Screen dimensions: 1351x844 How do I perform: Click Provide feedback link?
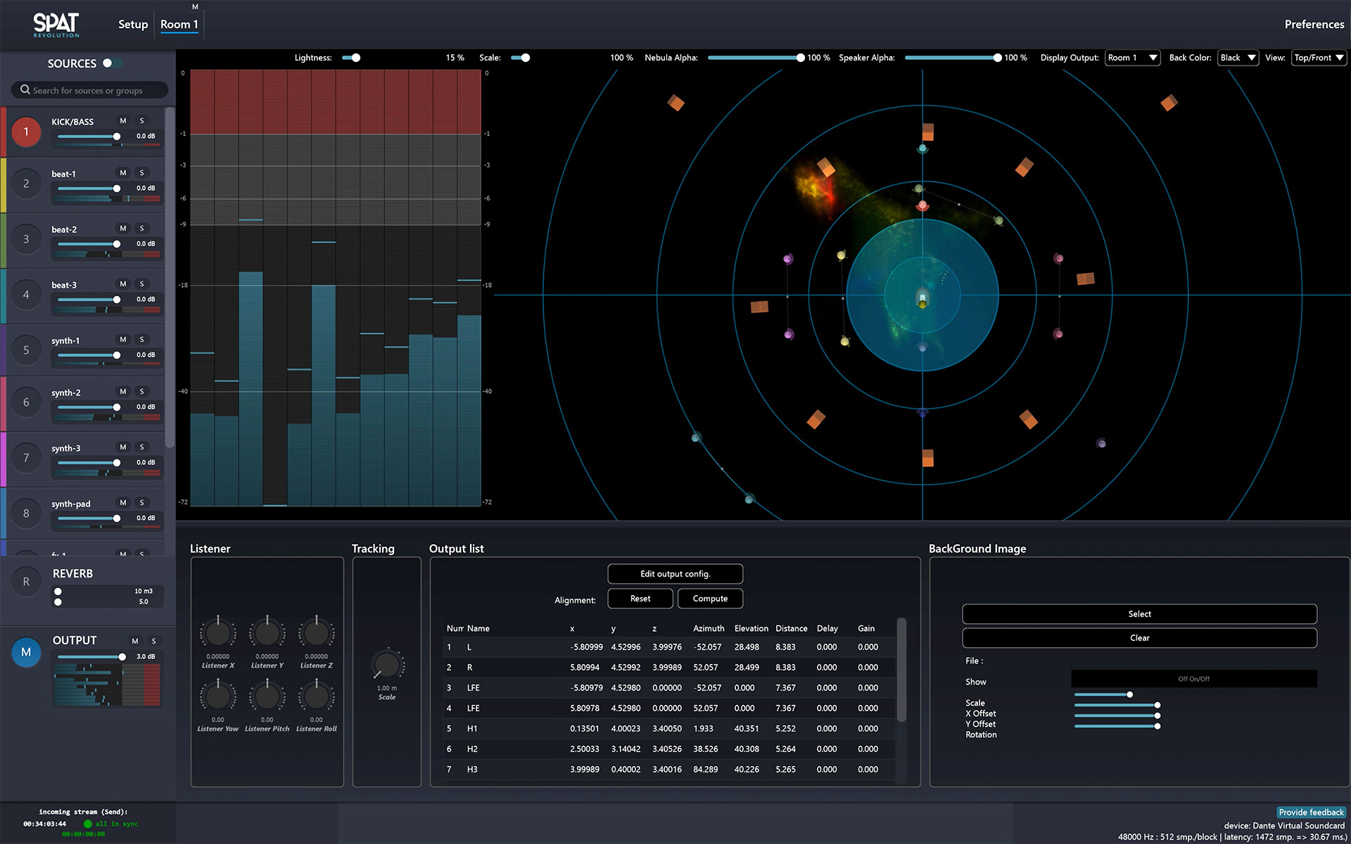[1311, 812]
